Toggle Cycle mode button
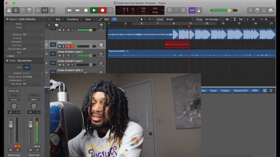The image size is (280, 157). pos(110,10)
